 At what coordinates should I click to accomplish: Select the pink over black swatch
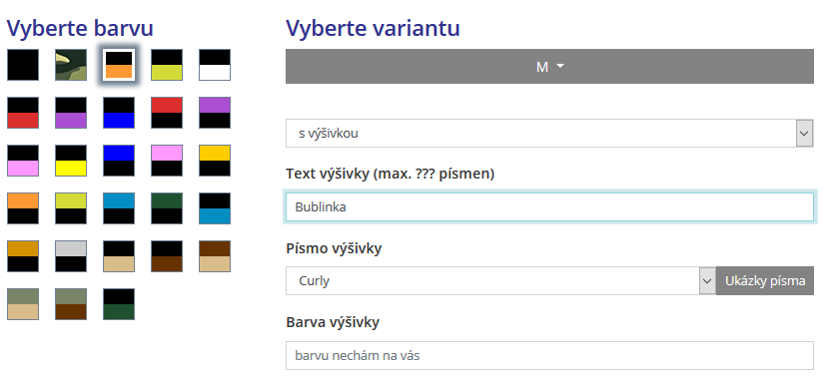pyautogui.click(x=167, y=161)
